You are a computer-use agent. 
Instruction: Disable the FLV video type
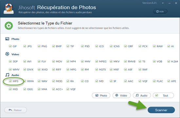coord(39,61)
